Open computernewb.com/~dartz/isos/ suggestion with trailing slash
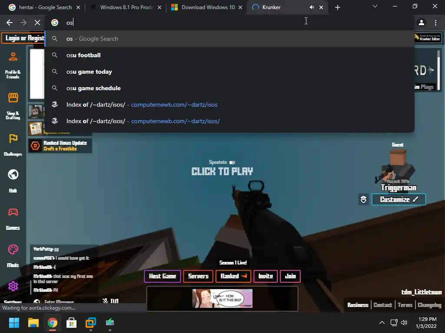 [229, 121]
